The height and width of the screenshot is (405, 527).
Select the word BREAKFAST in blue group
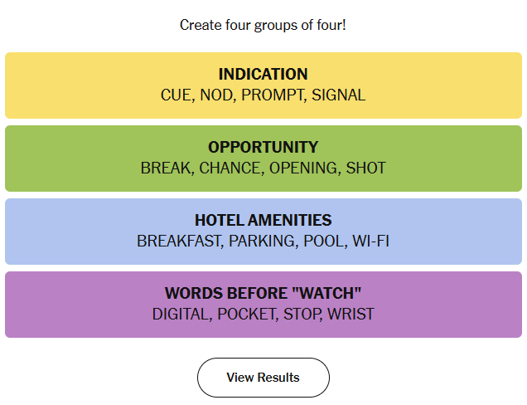pyautogui.click(x=179, y=241)
